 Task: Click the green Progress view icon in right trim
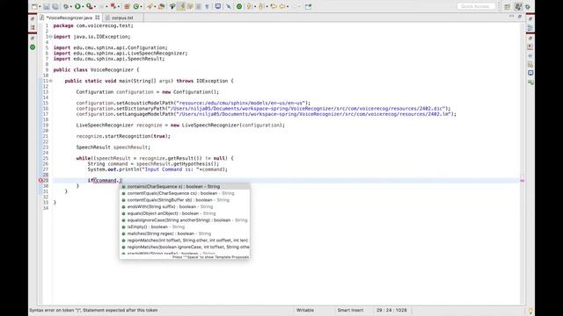(530, 83)
